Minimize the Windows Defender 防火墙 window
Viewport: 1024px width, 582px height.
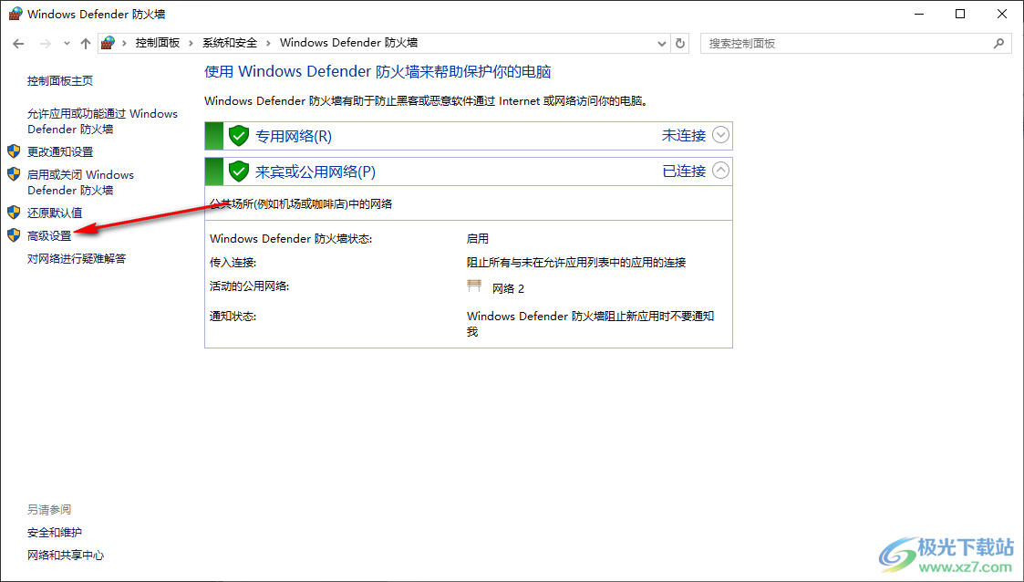[919, 14]
